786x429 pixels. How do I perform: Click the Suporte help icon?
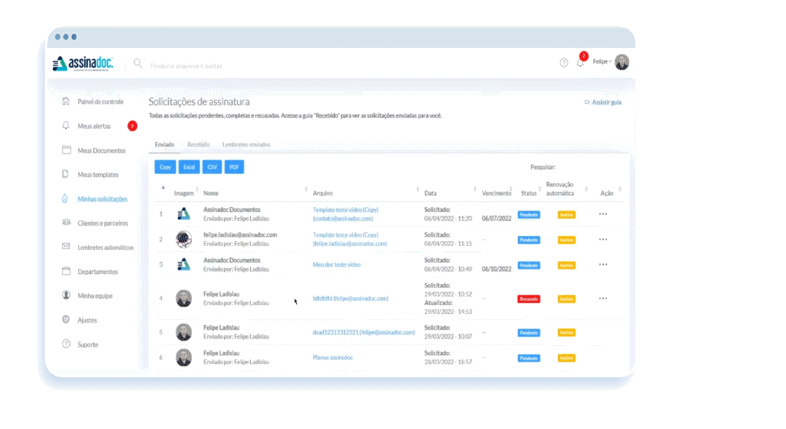point(66,344)
